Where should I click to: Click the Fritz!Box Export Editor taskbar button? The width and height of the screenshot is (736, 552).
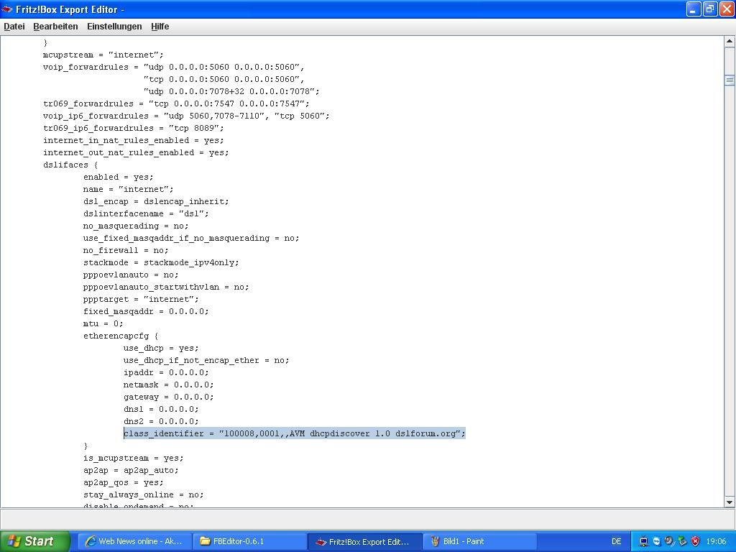(x=364, y=541)
